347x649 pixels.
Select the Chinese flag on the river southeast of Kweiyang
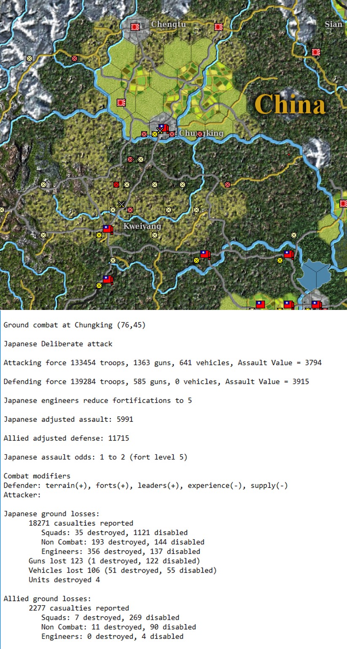point(205,254)
